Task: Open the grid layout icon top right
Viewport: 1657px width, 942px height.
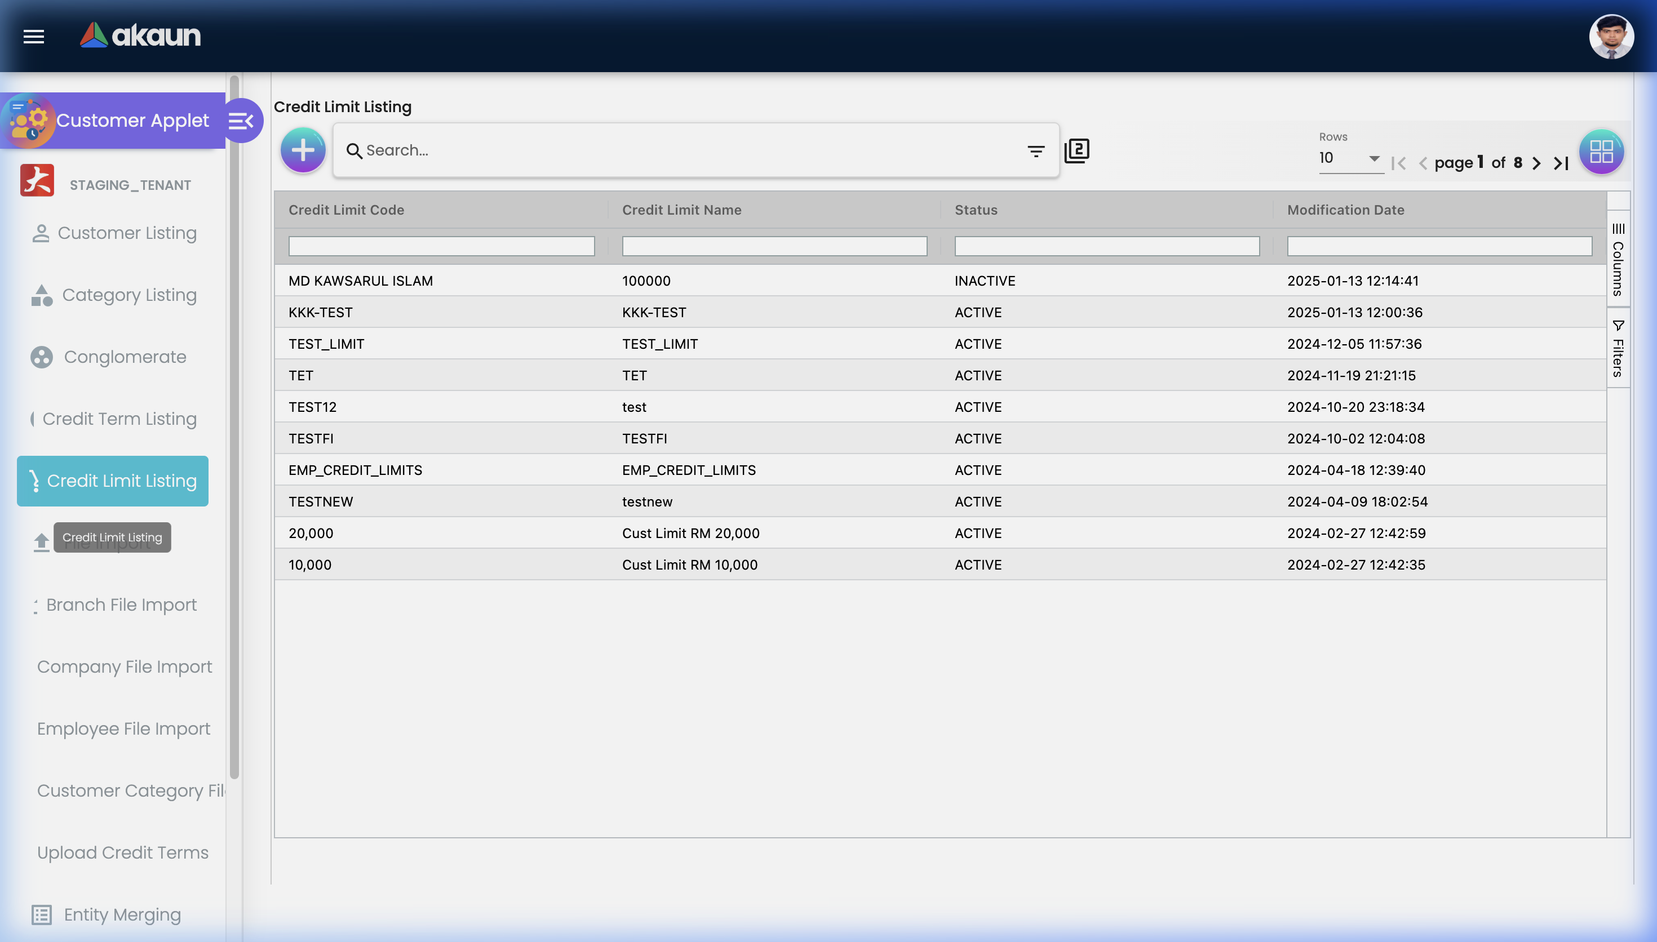Action: (x=1601, y=151)
